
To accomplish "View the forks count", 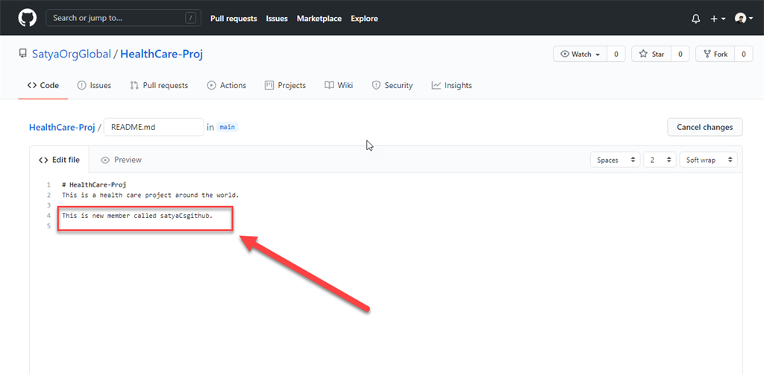I will (x=744, y=54).
